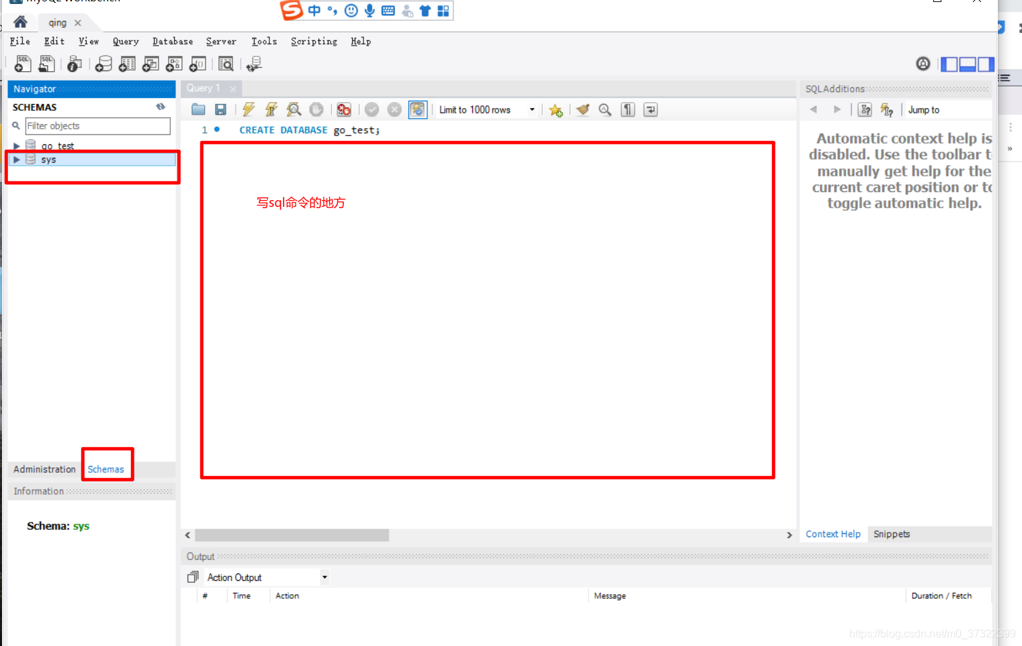Open Workbench preferences gear icon
Viewport: 1022px width, 646px height.
(923, 64)
